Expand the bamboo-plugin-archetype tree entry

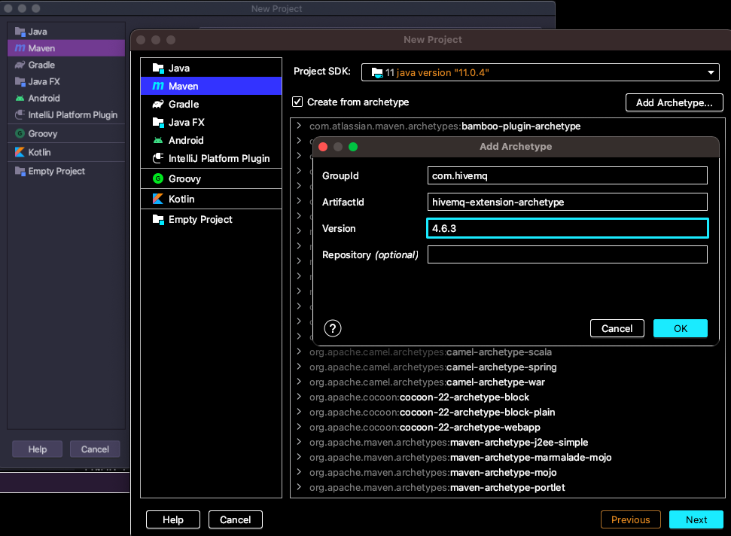coord(300,126)
